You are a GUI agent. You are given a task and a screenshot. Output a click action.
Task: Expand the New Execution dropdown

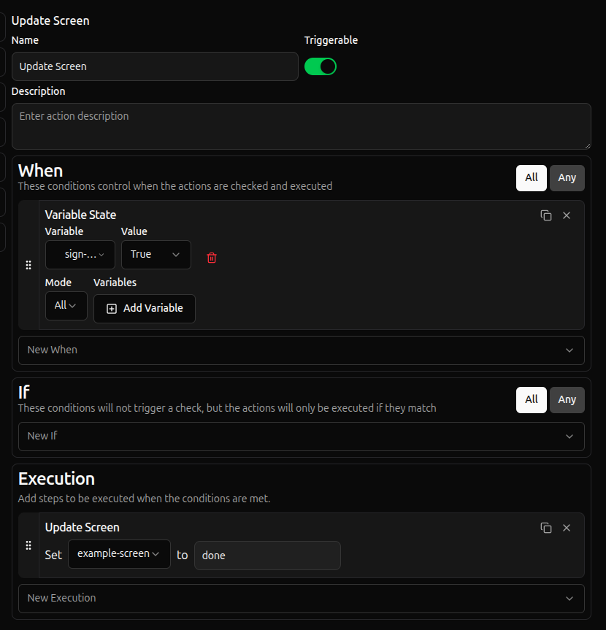click(x=302, y=599)
